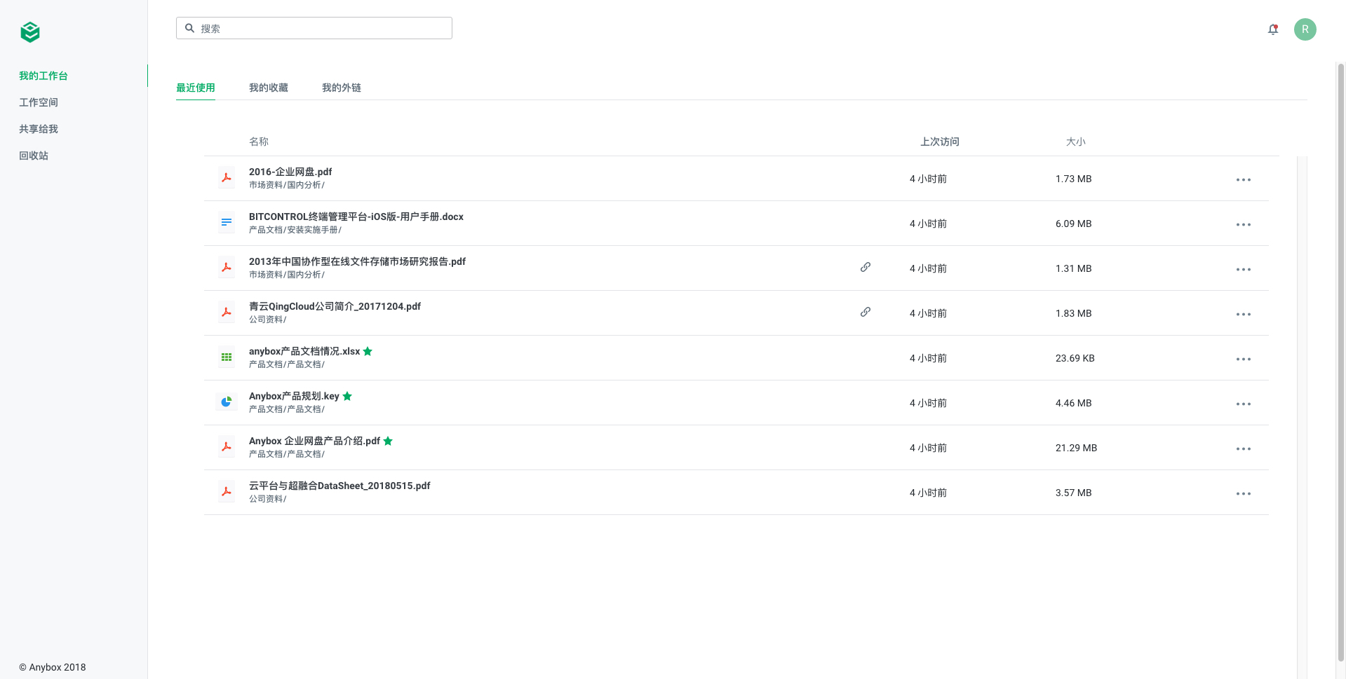Toggle favorite star on Anybox 企业网盘产品介绍.pdf

click(x=388, y=441)
